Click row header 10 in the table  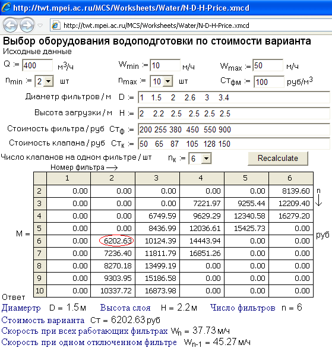click(x=40, y=291)
